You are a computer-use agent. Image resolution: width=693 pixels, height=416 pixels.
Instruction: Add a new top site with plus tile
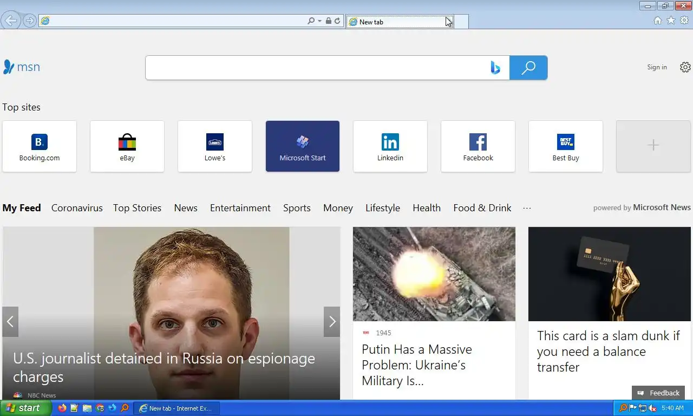click(653, 146)
